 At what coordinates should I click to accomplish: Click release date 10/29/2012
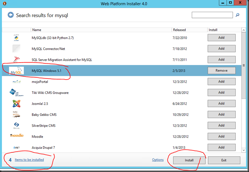pyautogui.click(x=180, y=114)
